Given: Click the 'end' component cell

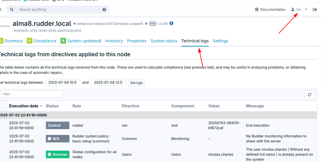Looking at the screenshot, I should [175, 126].
